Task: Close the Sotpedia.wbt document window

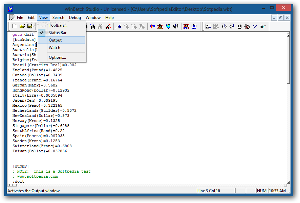Action: pos(287,18)
